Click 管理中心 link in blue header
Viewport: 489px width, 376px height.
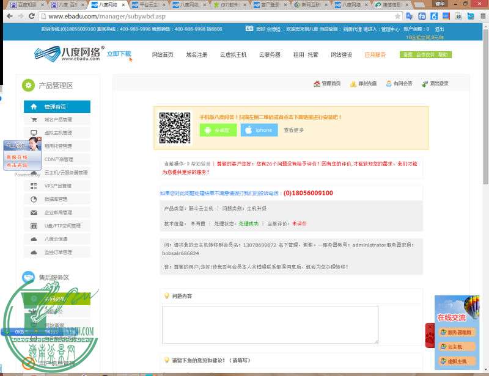pos(390,29)
